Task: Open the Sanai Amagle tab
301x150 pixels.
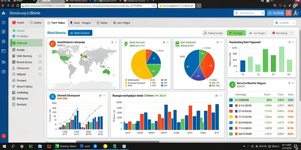Action: pyautogui.click(x=80, y=23)
